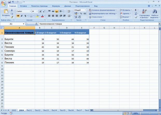Open the font color dropdown arrow
The height and width of the screenshot is (115, 161).
click(x=45, y=16)
